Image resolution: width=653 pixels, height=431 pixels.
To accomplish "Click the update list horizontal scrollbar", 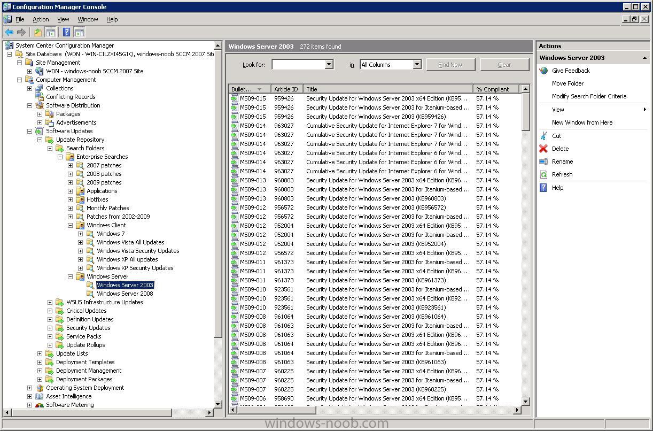I will [276, 410].
